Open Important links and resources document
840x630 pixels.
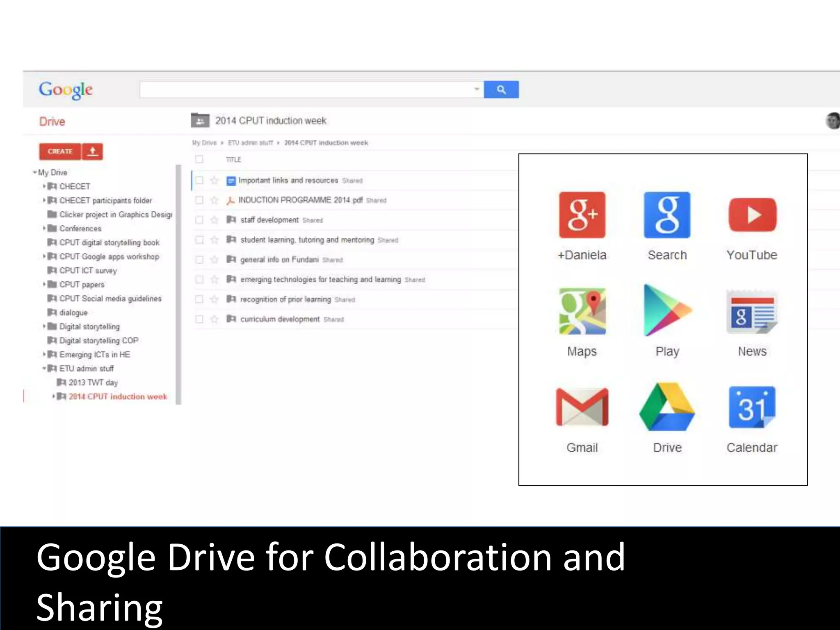[288, 180]
